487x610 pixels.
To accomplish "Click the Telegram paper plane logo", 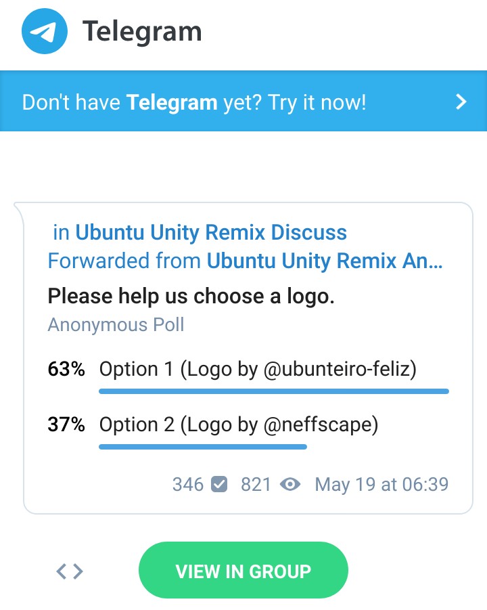I will click(44, 31).
